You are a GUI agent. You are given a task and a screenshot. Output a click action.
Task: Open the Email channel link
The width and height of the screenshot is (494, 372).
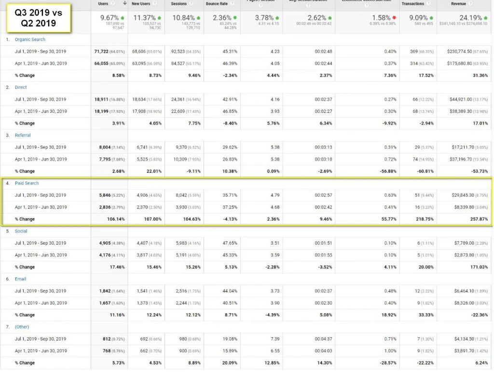[20, 279]
